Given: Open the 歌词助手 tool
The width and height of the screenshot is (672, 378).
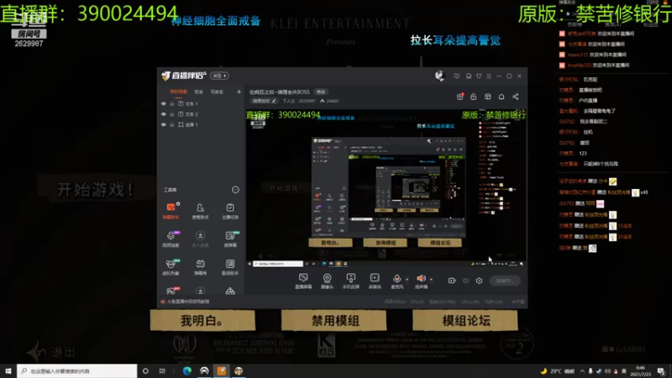Looking at the screenshot, I should [x=230, y=266].
